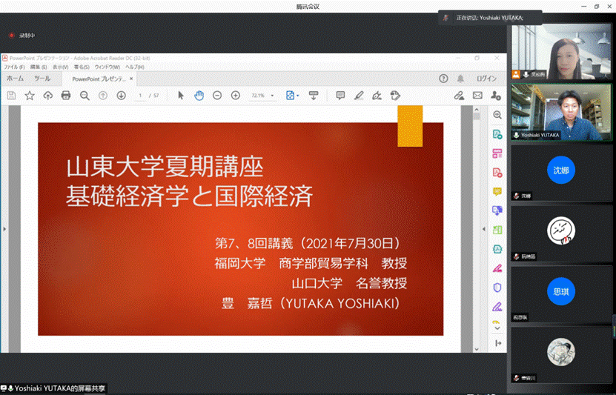Zoom in with the plus circle icon
Screen dimensions: 616x395
236,96
